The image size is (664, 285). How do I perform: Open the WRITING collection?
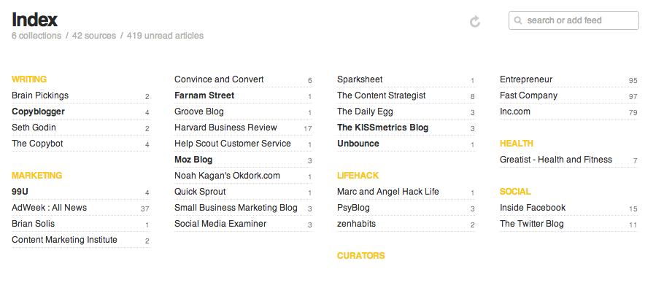[29, 79]
